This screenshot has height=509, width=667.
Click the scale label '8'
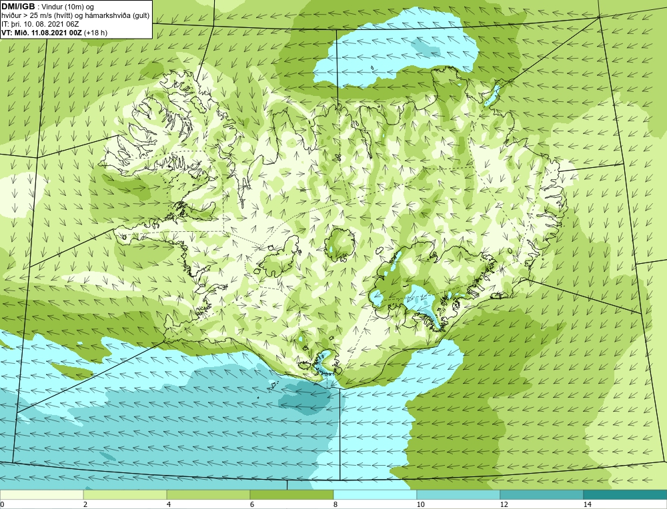(336, 504)
